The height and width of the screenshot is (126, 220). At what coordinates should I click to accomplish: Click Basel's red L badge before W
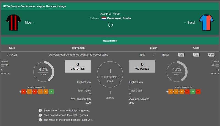(187, 92)
